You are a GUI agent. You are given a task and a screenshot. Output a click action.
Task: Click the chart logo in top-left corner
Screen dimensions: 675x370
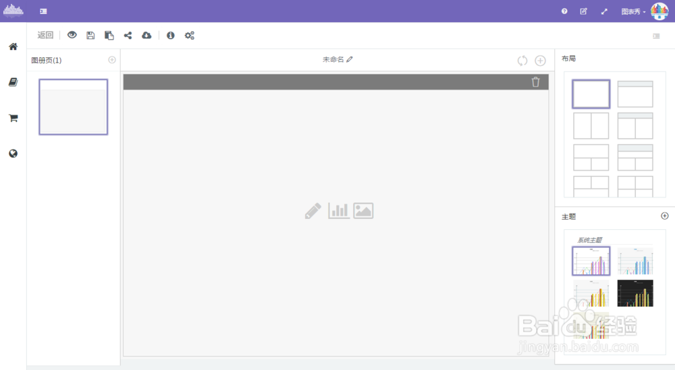pyautogui.click(x=13, y=11)
